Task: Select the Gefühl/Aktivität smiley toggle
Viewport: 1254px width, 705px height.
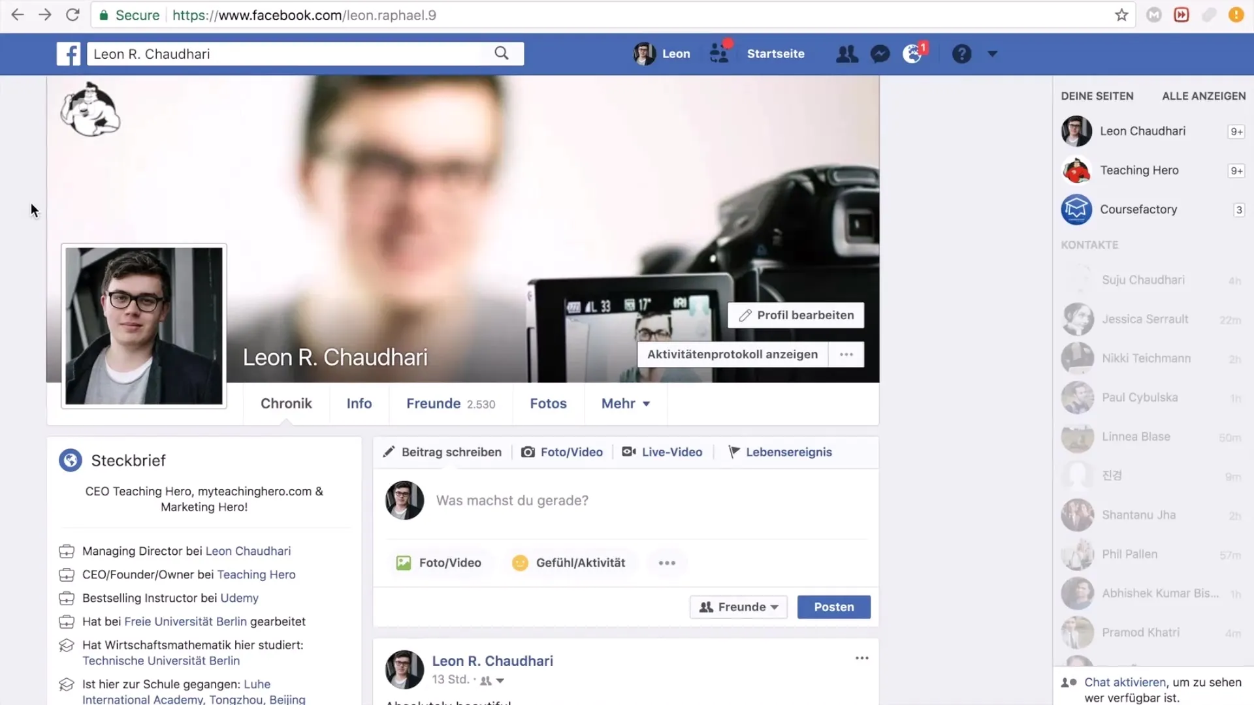Action: coord(519,562)
